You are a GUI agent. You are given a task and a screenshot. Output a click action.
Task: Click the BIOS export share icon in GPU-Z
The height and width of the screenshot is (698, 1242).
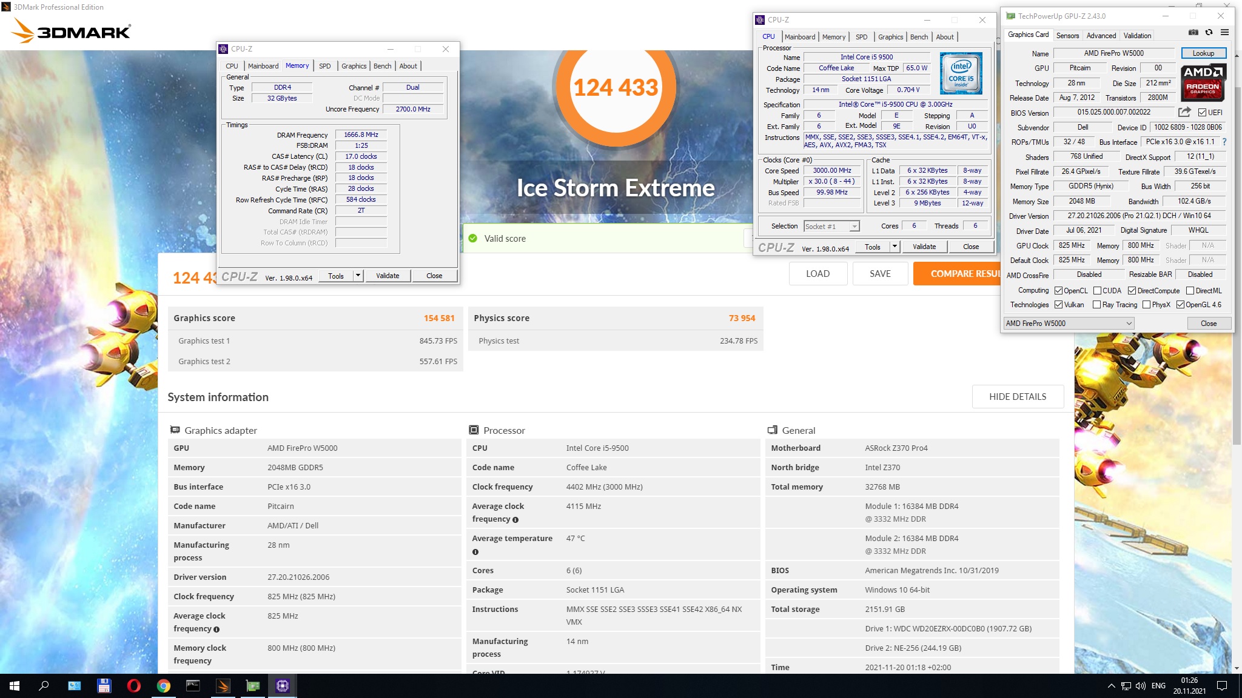tap(1184, 112)
